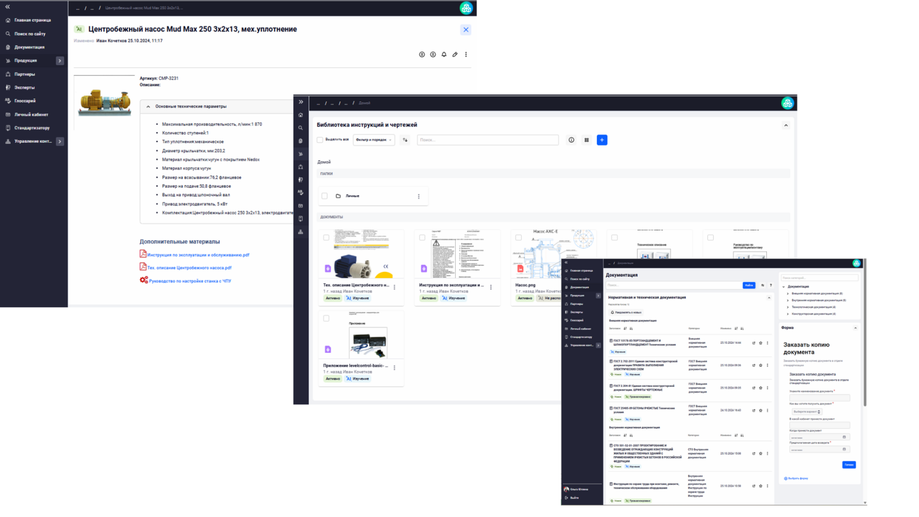This screenshot has width=919, height=517.
Task: Click the question mark help icon in the Документация window
Action: (x=771, y=285)
